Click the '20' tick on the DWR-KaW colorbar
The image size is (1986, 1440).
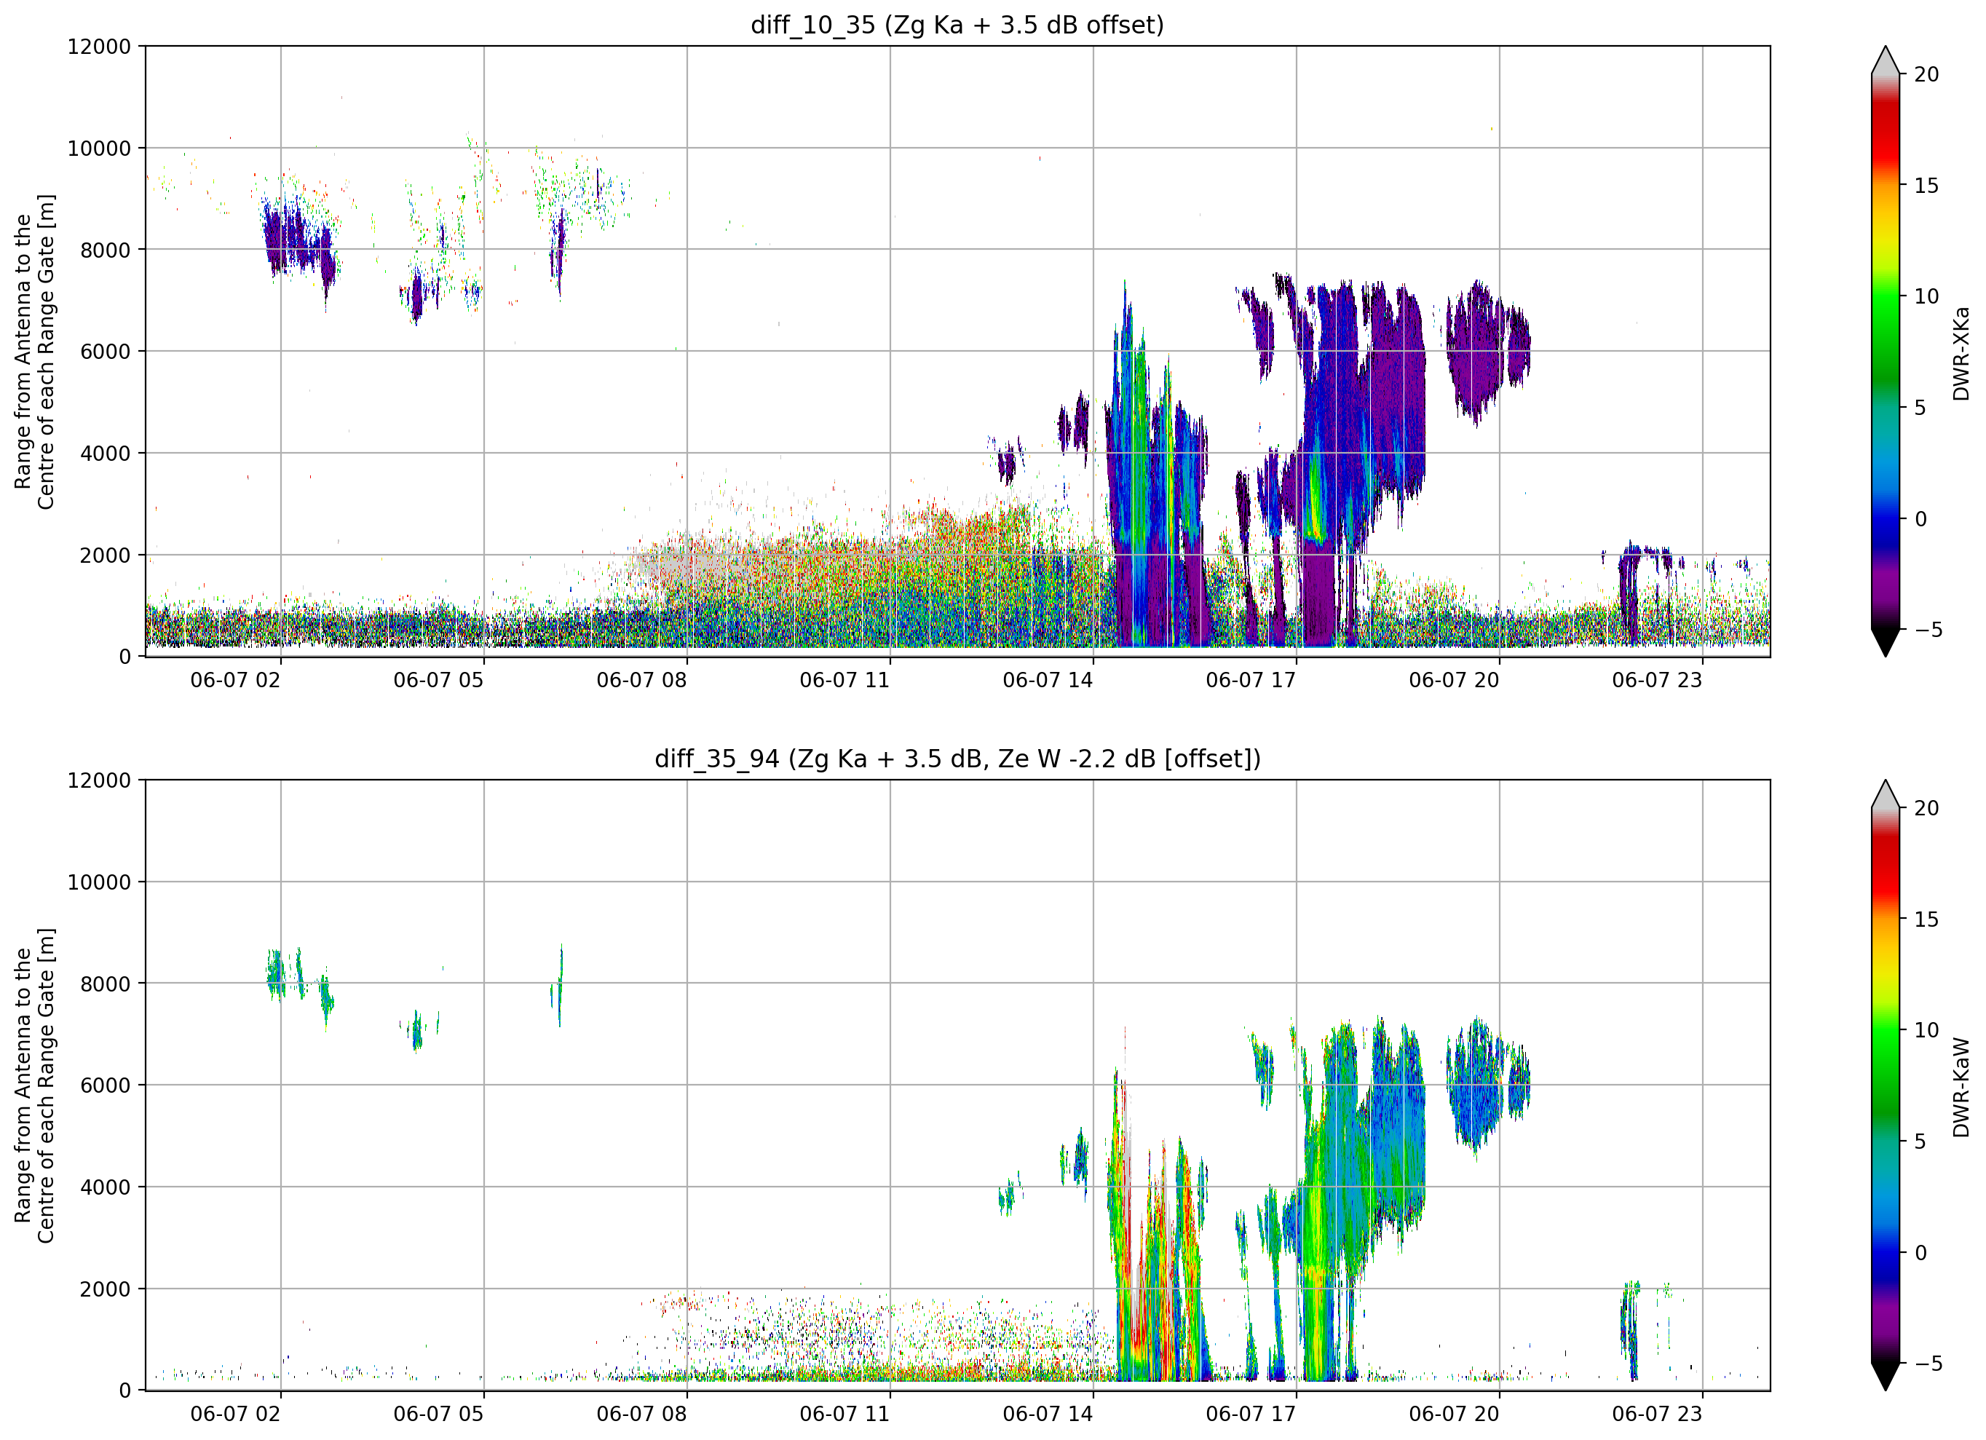[x=1926, y=809]
